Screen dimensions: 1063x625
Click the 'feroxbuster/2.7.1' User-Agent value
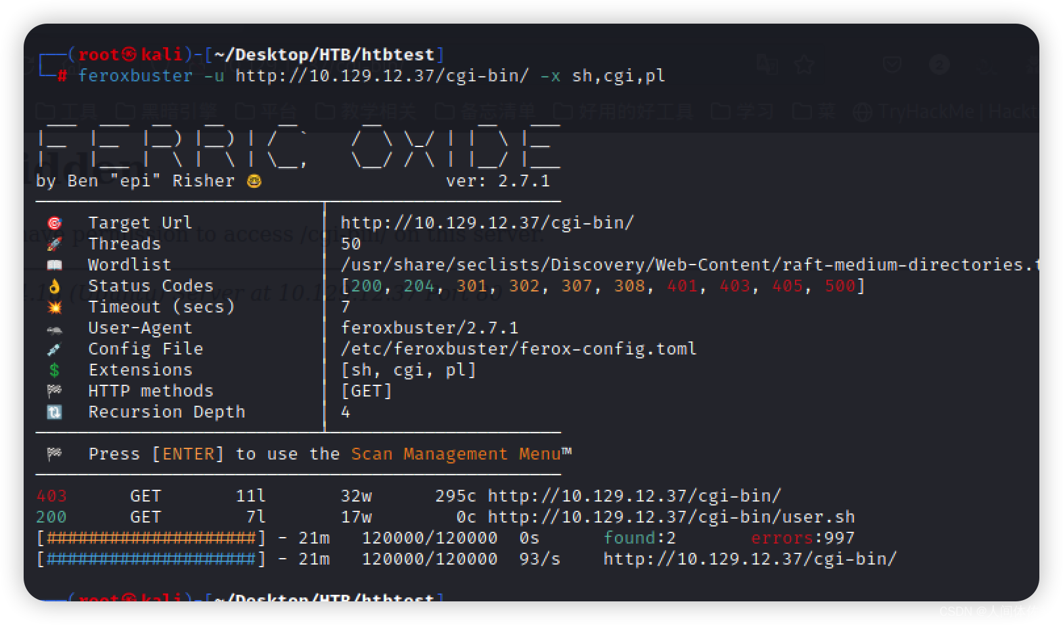point(430,328)
